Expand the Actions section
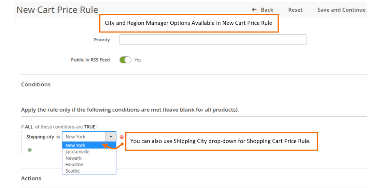Image resolution: width=381 pixels, height=188 pixels. pyautogui.click(x=31, y=178)
